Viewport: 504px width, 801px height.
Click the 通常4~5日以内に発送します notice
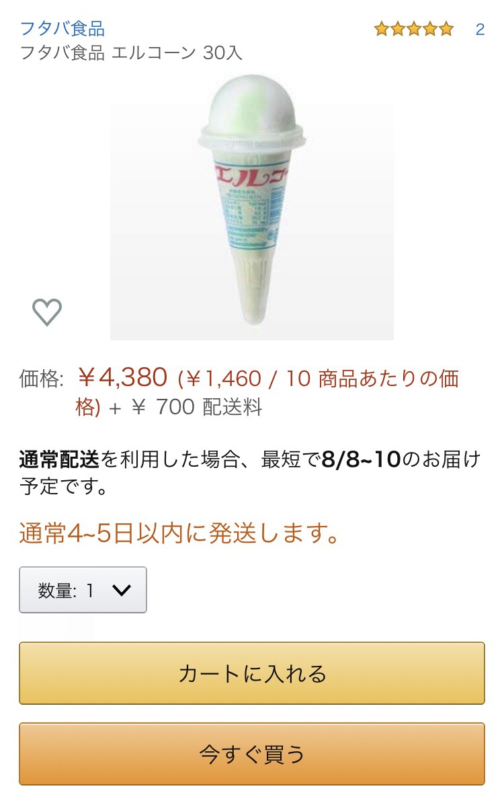(x=179, y=533)
